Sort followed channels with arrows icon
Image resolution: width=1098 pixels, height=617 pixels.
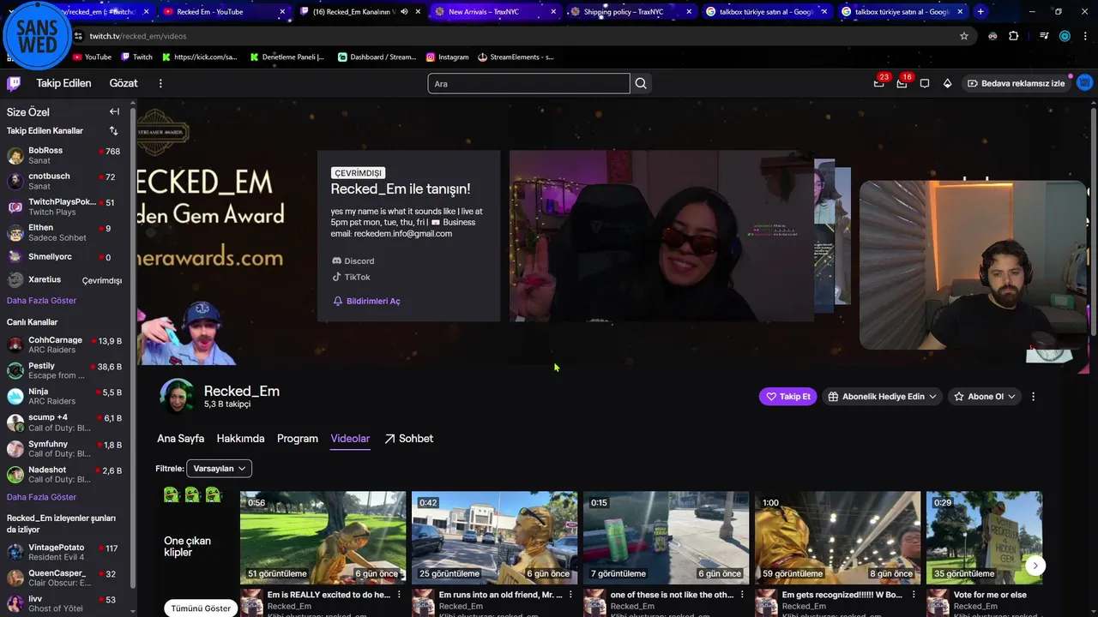tap(113, 131)
